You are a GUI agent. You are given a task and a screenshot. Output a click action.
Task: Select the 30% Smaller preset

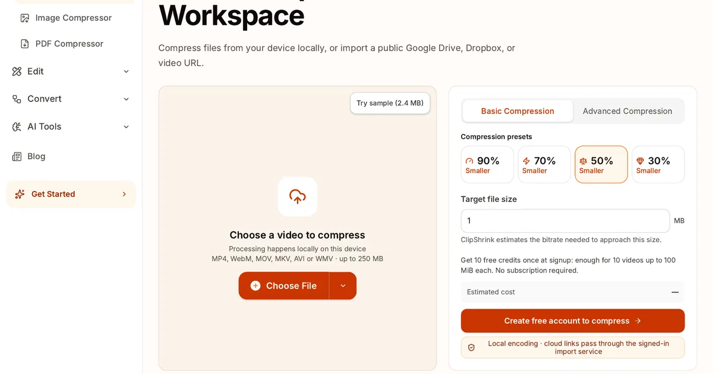coord(658,164)
